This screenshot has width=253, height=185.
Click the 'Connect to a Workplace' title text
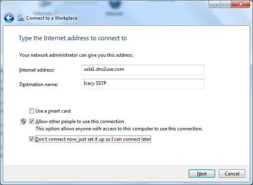click(52, 18)
